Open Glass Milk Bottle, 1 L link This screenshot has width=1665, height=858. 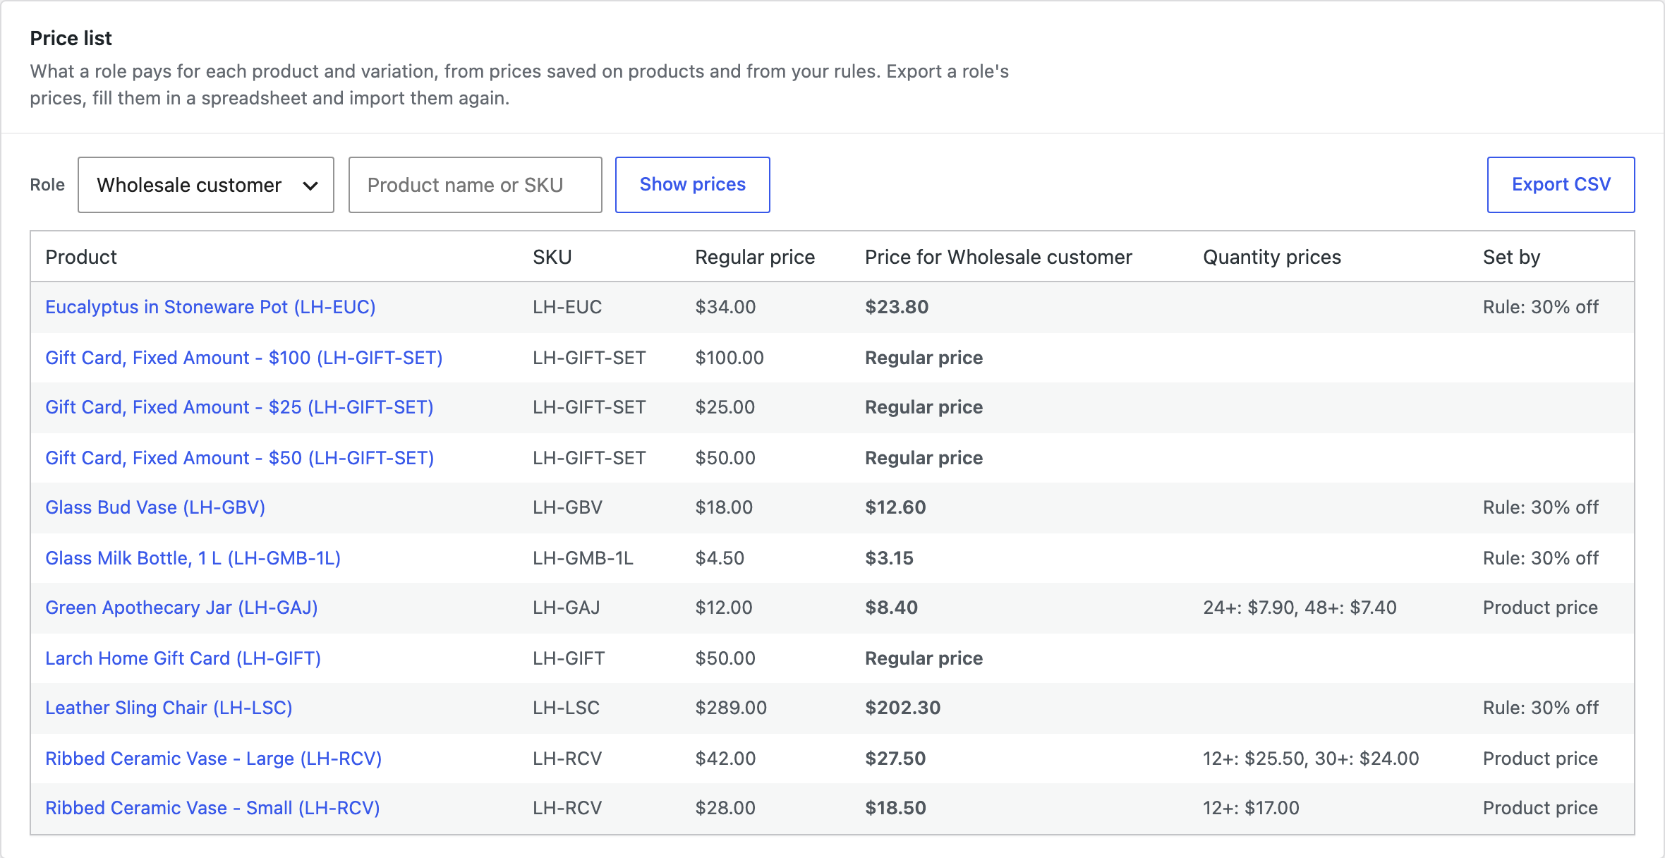pos(193,558)
